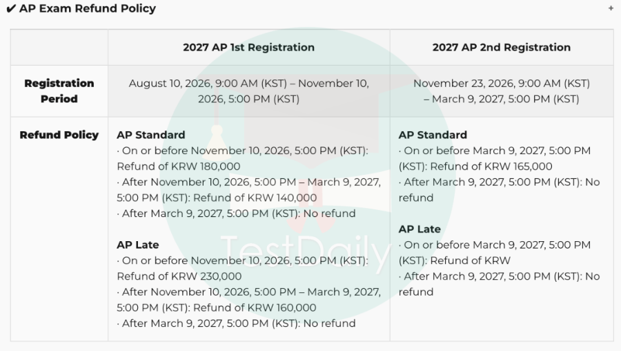
Task: Click the Refund of KRW 140,000 text
Action: [x=255, y=198]
